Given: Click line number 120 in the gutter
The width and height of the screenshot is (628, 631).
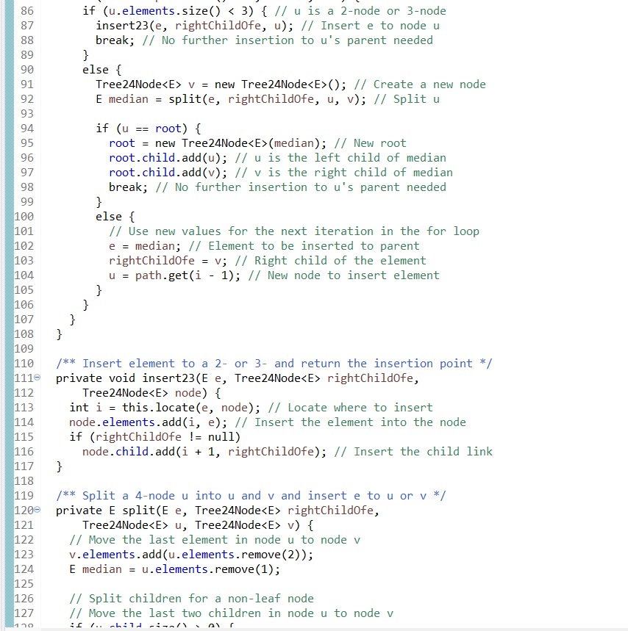Looking at the screenshot, I should 25,510.
